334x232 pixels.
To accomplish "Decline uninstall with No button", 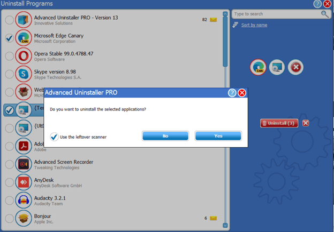I will (x=165, y=136).
